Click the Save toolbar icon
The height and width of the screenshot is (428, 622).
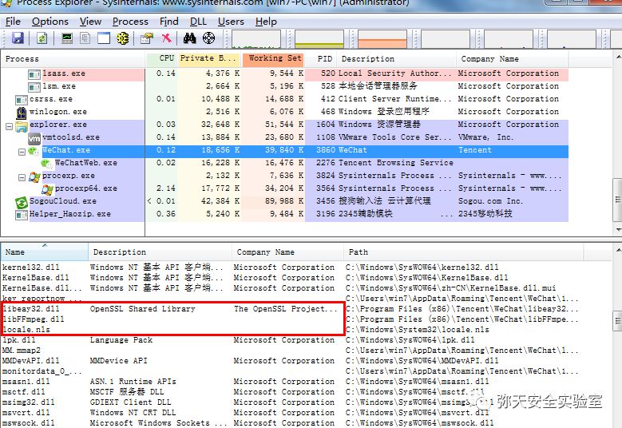click(18, 38)
